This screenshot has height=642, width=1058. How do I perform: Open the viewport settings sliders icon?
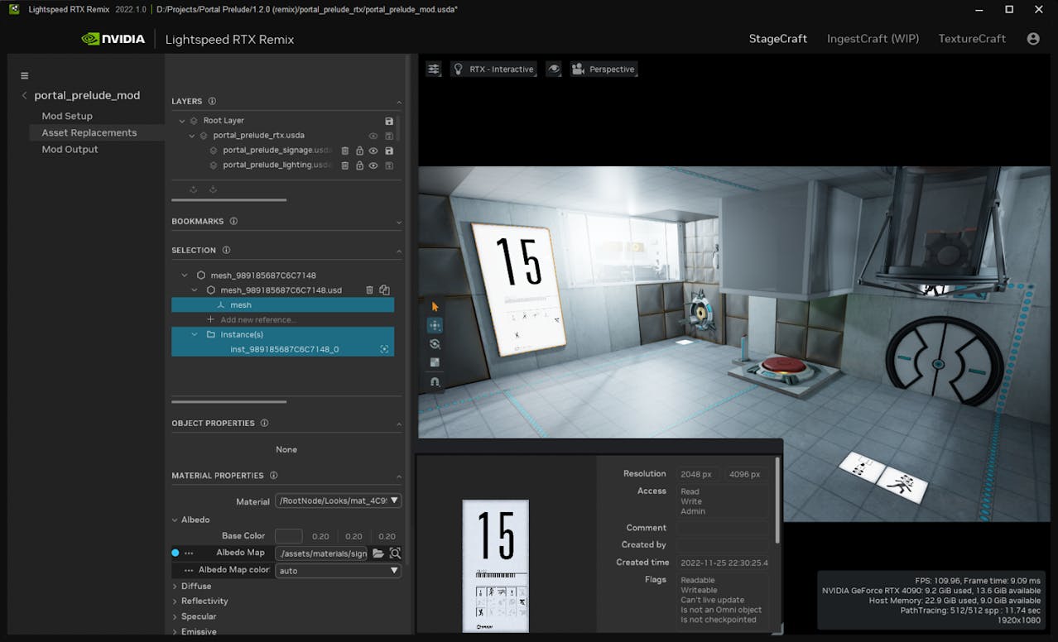coord(434,69)
